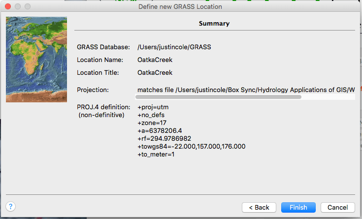
Task: Click the Finish button
Action: (x=298, y=207)
